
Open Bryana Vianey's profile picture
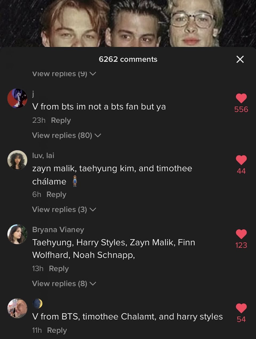[17, 234]
